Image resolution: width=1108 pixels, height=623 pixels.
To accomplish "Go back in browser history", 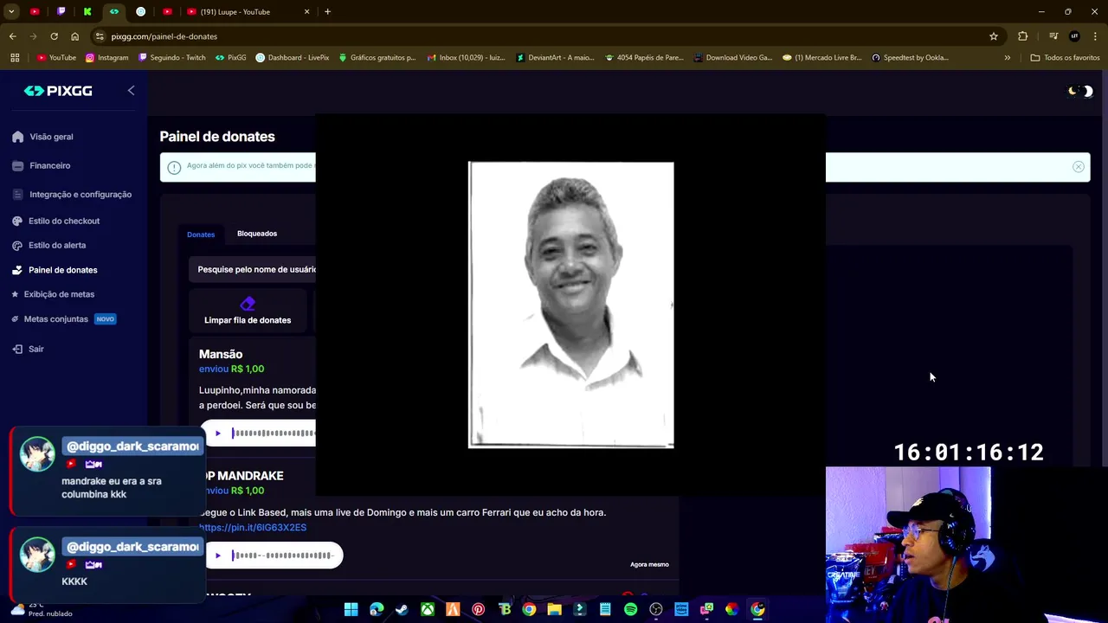I will (12, 36).
